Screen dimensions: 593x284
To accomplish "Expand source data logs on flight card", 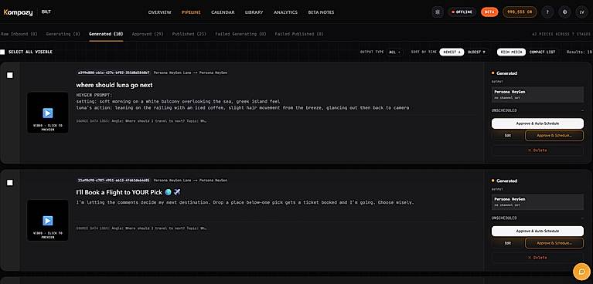I will (141, 228).
